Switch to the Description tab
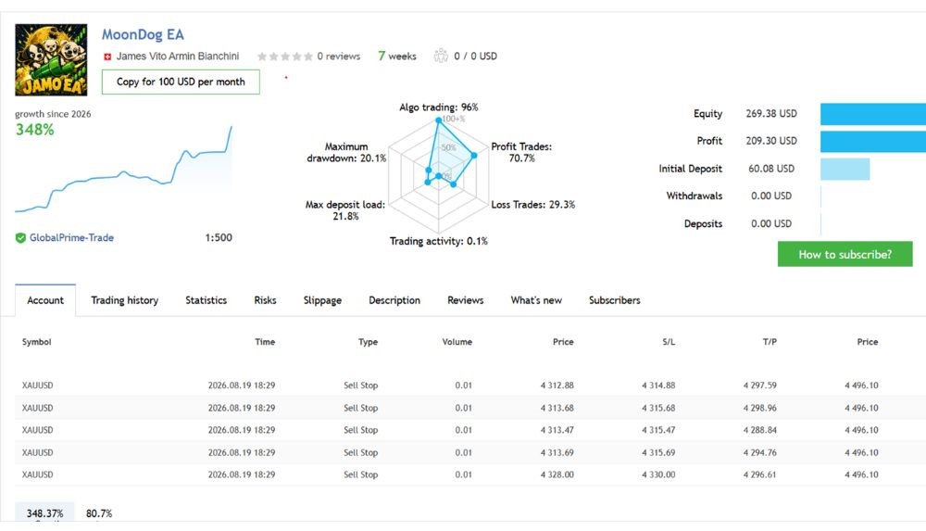 click(x=394, y=300)
